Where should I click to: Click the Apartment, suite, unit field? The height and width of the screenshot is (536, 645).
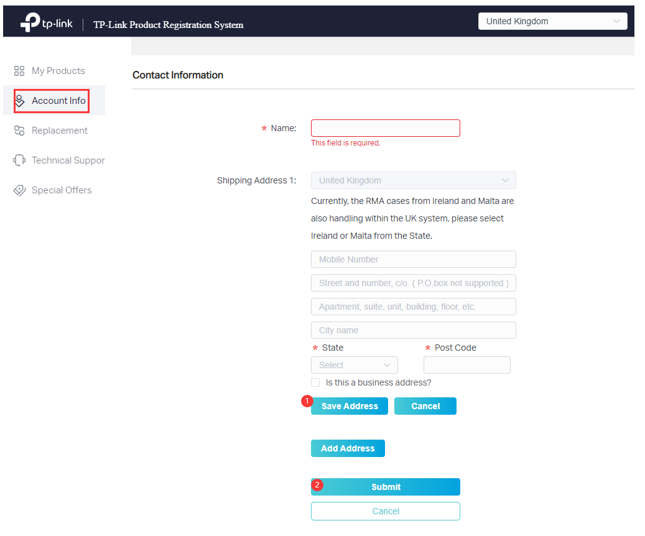coord(413,307)
